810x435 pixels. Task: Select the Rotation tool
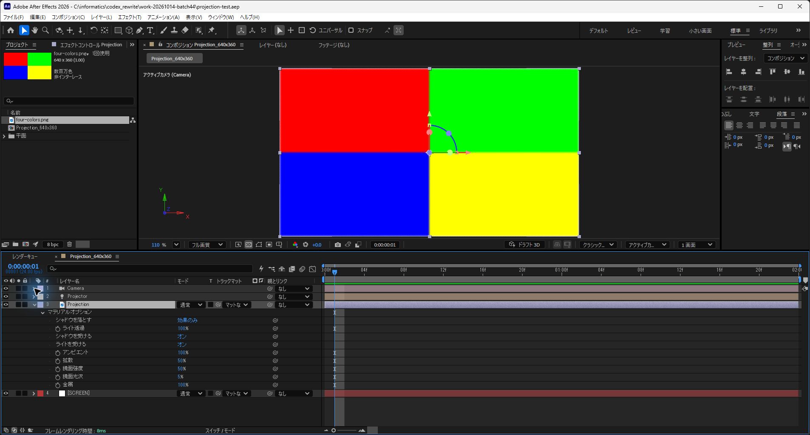(93, 30)
